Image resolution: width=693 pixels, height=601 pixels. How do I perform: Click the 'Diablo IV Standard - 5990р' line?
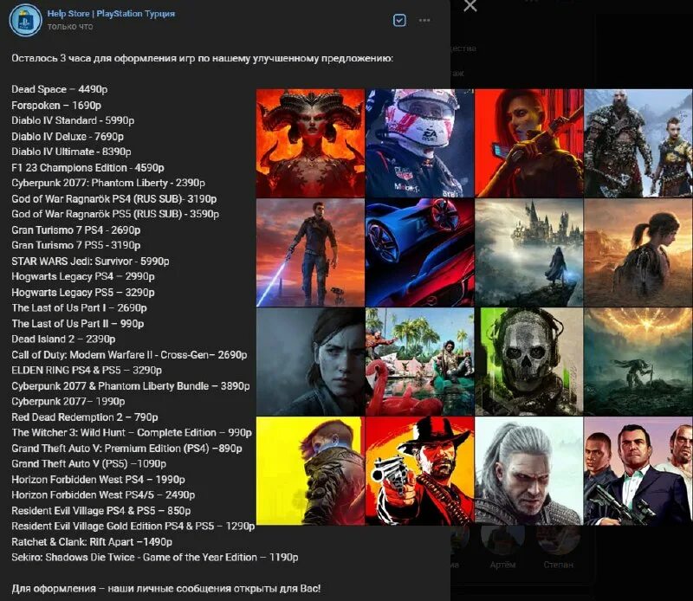[x=73, y=120]
